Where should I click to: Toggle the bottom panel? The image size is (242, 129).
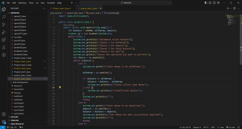click(210, 3)
